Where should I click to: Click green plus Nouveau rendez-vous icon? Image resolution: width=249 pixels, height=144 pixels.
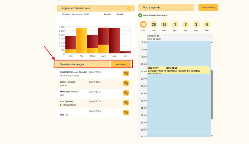[140, 15]
